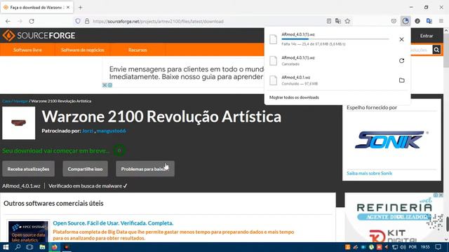Image resolution: width=449 pixels, height=252 pixels.
Task: Open the translator extension icon in toolbar
Action: pyautogui.click(x=429, y=21)
